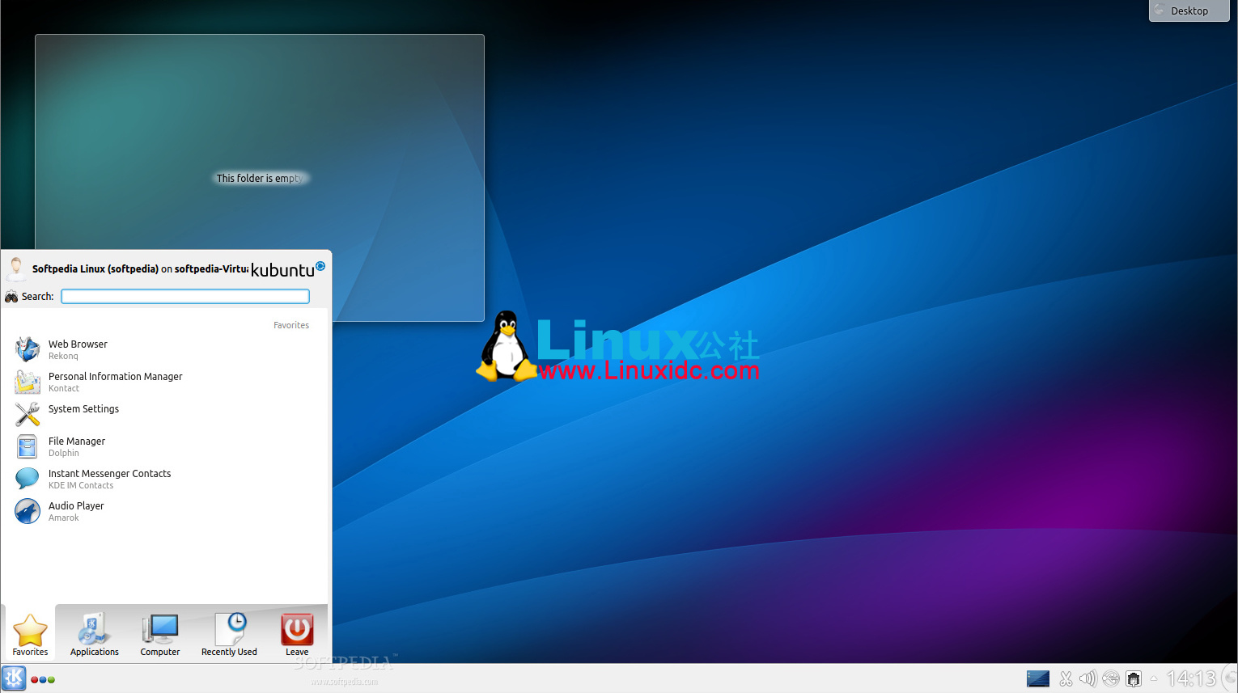
Task: Launch Amarok from the Audio Player entry
Action: coord(76,506)
